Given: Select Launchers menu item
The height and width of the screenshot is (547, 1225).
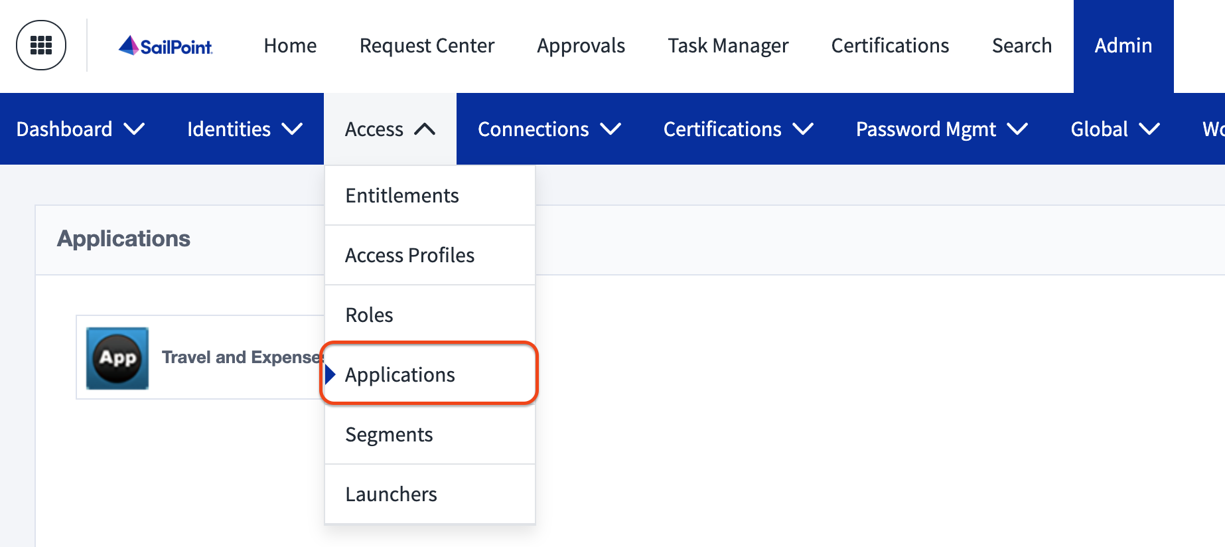Looking at the screenshot, I should click(x=391, y=495).
